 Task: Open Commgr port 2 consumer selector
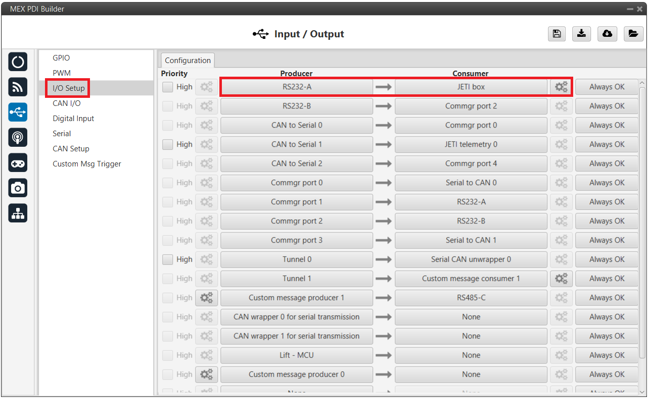[x=471, y=106]
